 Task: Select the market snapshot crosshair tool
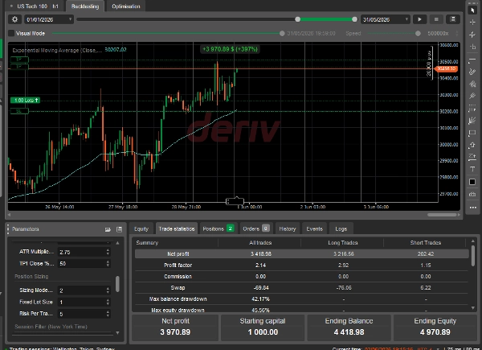(x=472, y=35)
